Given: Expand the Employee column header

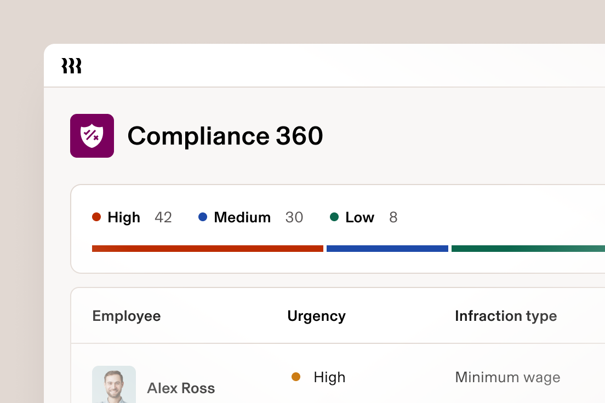Looking at the screenshot, I should (126, 316).
